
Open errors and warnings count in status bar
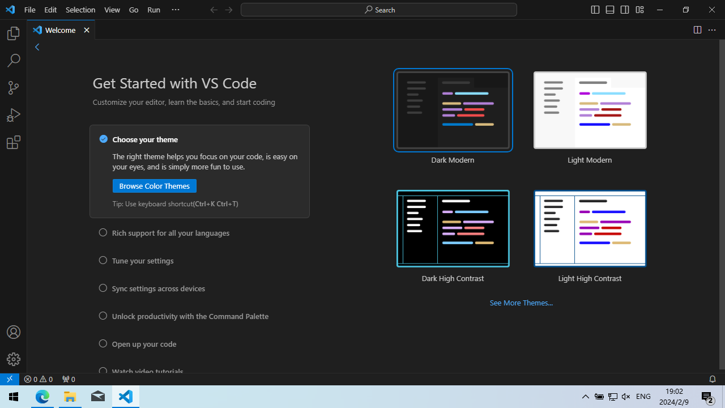39,379
